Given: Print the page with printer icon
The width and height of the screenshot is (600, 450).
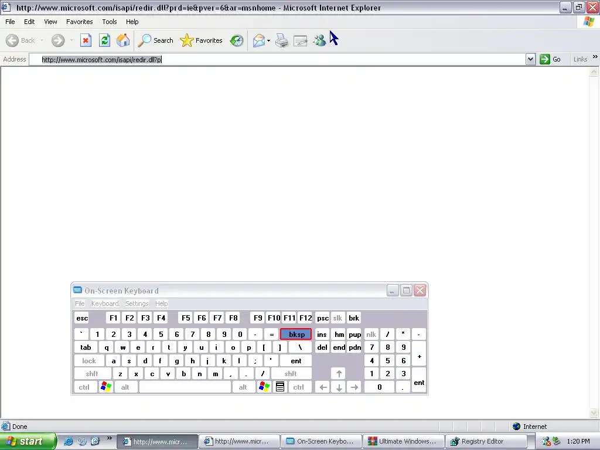Looking at the screenshot, I should pyautogui.click(x=282, y=40).
